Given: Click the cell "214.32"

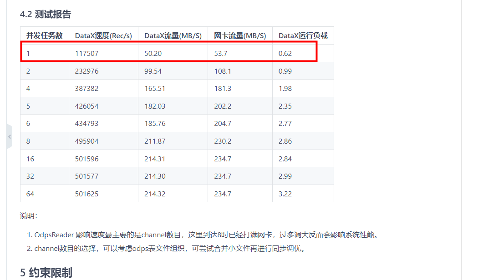Looking at the screenshot, I should click(173, 194).
